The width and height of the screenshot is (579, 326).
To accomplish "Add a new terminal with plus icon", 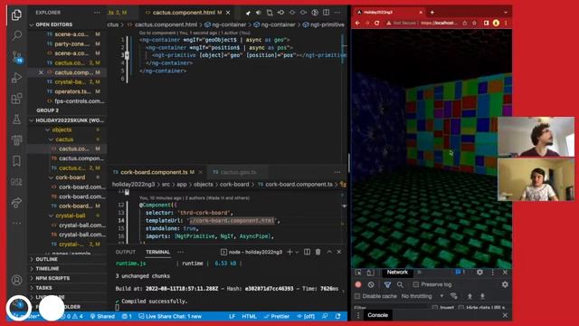I will click(289, 252).
